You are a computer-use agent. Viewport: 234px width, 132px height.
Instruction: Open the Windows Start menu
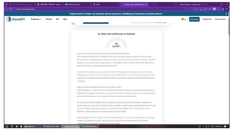(7, 126)
